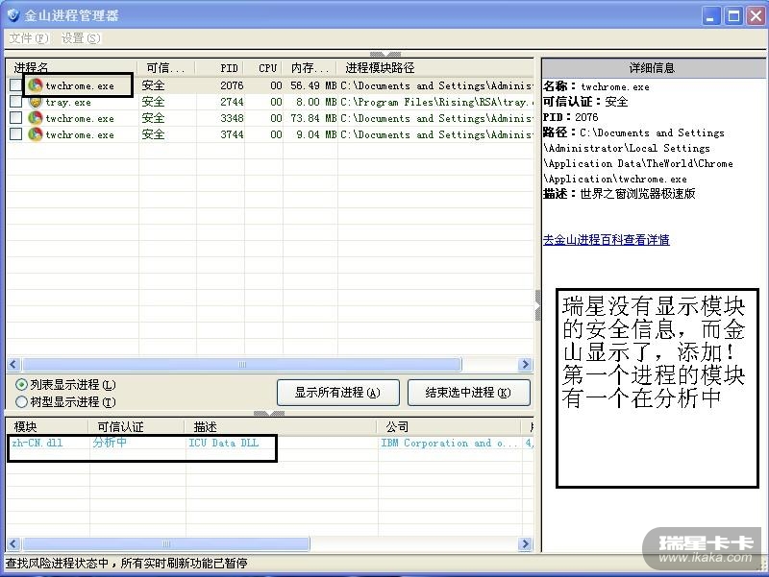769x577 pixels.
Task: Click the tray.exe process icon
Action: tap(35, 102)
